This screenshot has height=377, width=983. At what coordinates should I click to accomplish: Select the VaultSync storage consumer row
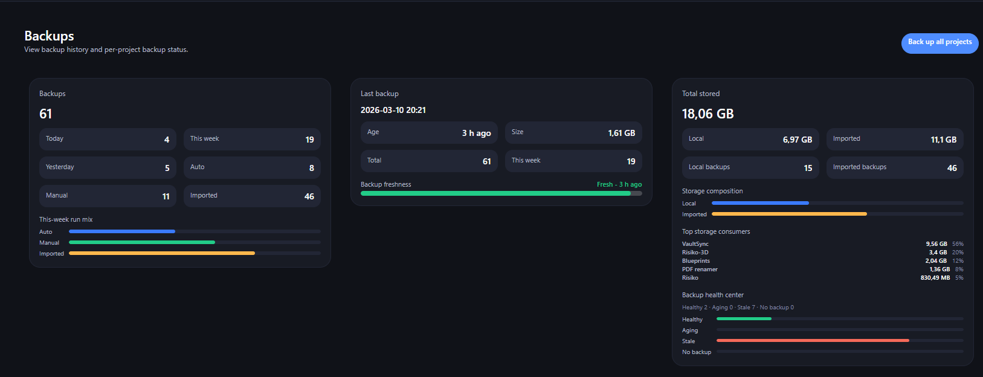pos(822,244)
